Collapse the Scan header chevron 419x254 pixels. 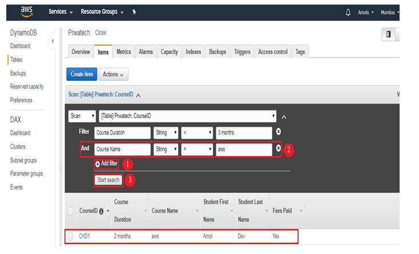pyautogui.click(x=138, y=95)
